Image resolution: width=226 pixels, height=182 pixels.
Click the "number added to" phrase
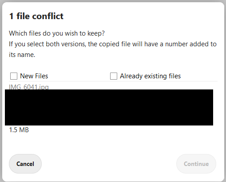coord(191,44)
